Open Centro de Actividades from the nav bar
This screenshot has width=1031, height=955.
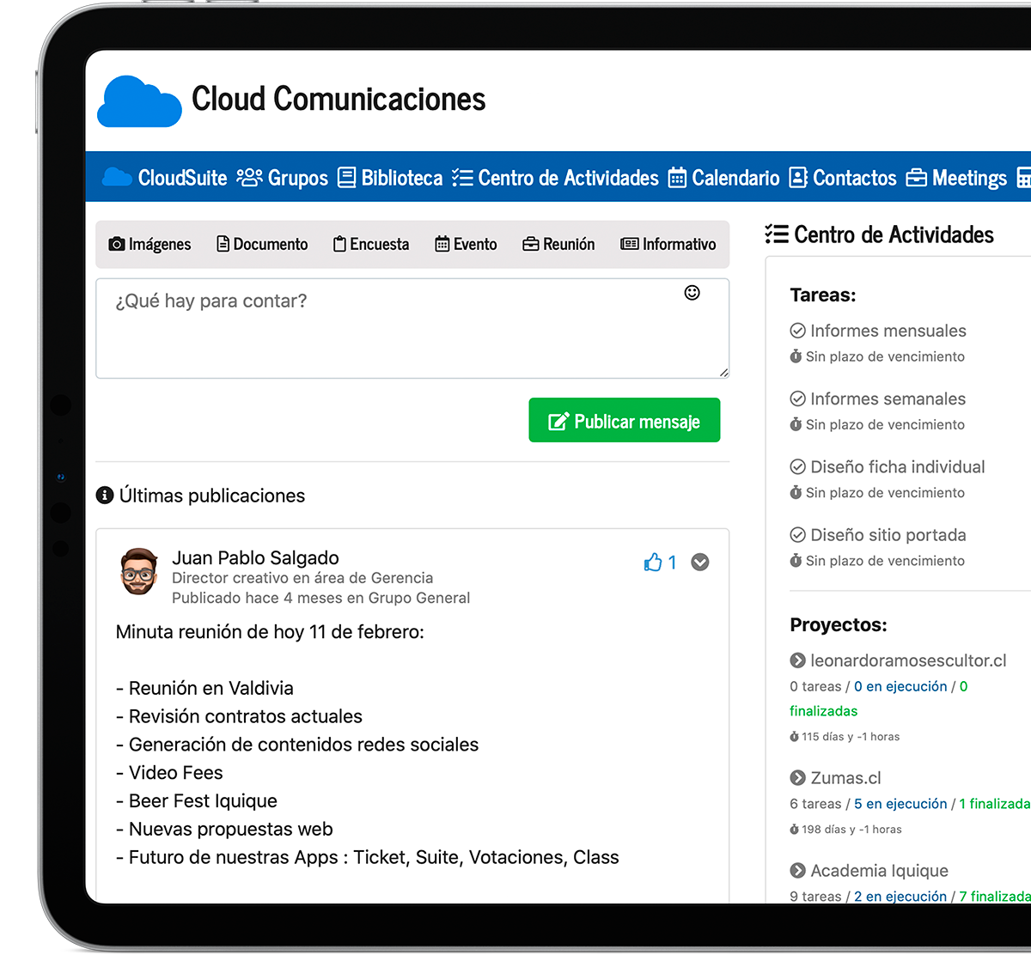(555, 178)
